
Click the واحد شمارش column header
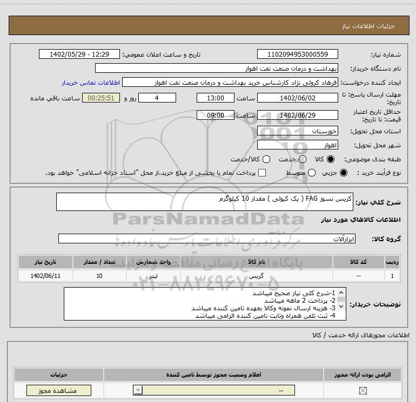click(153, 262)
